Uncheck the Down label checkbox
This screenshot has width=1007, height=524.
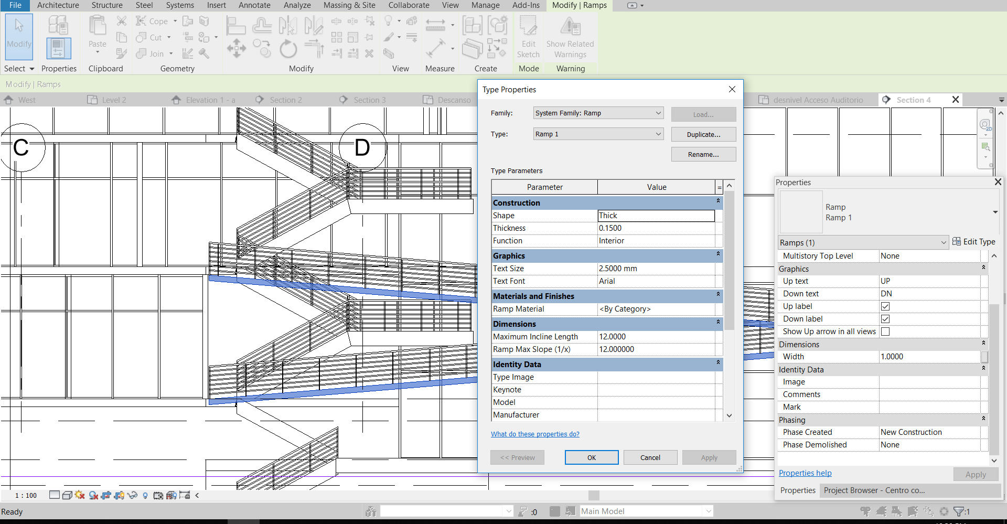click(886, 318)
